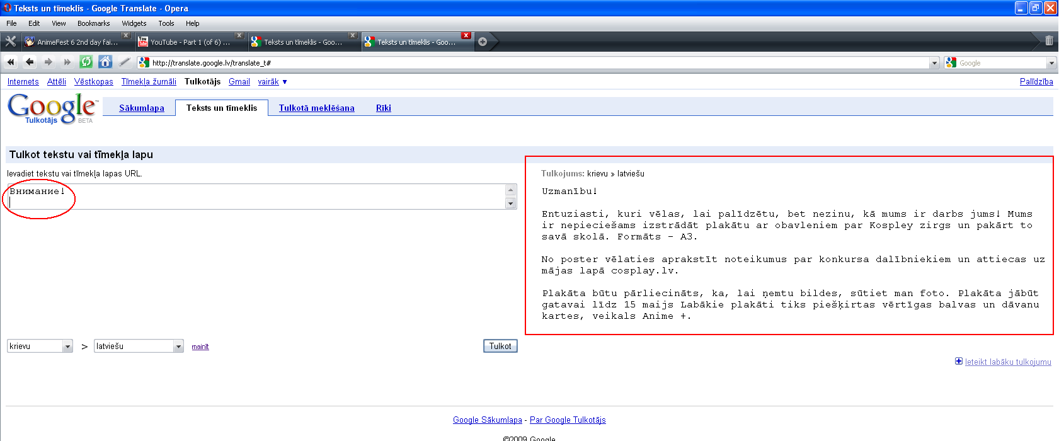Expand the vairāk menu
The height and width of the screenshot is (441, 1059).
tap(272, 81)
